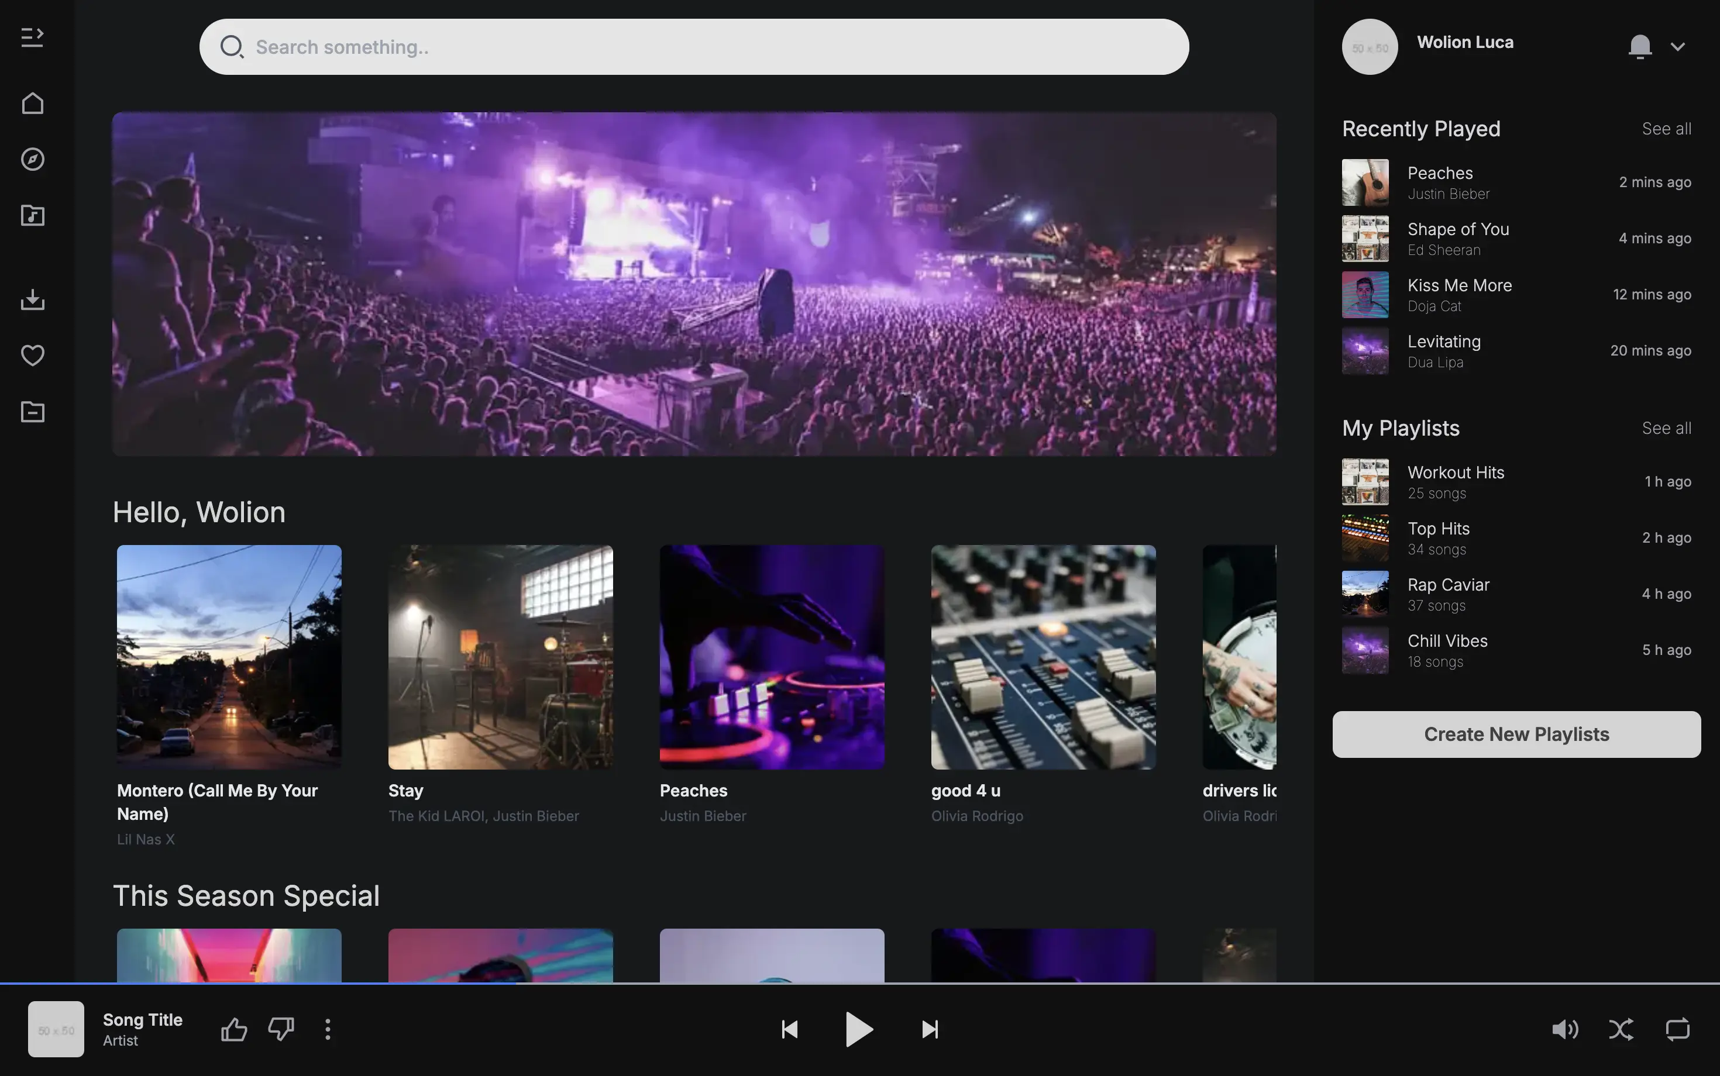Open the Discover compass icon
The width and height of the screenshot is (1720, 1076).
32,160
